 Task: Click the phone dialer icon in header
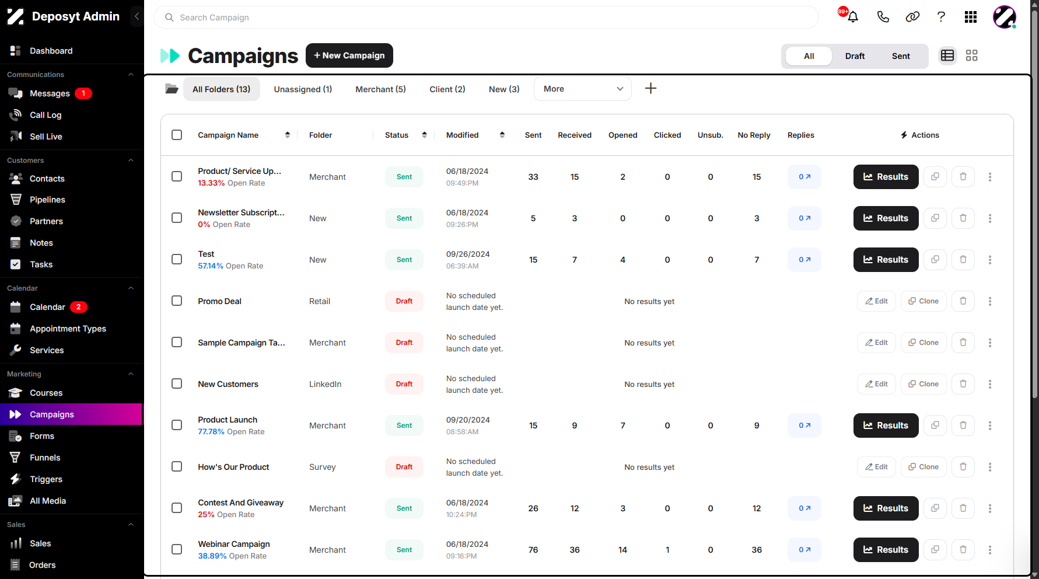883,17
